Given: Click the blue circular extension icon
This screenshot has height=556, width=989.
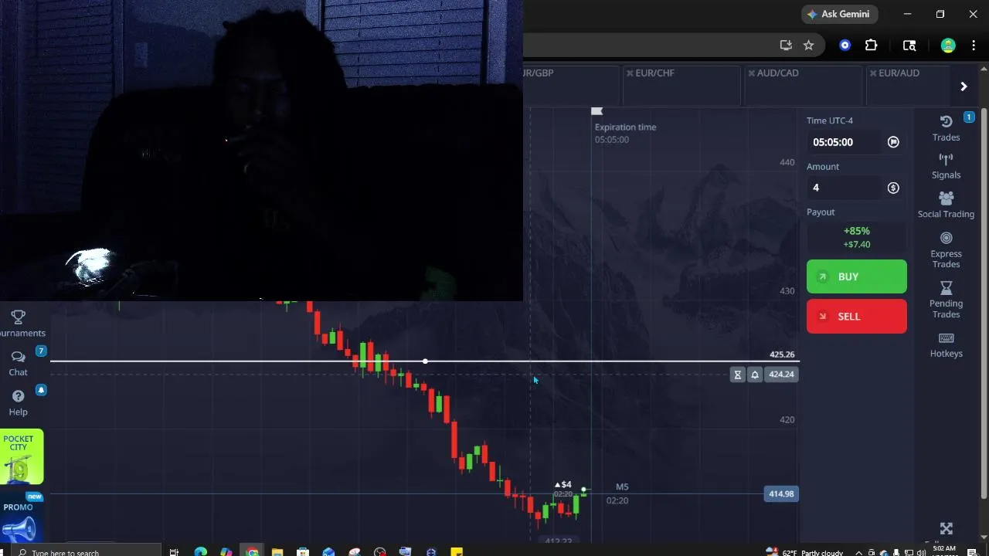Looking at the screenshot, I should pos(845,46).
